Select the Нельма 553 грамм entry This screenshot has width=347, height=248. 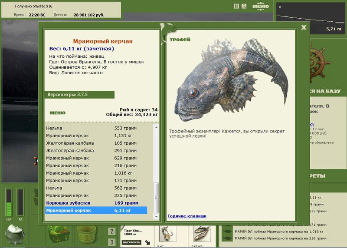pos(96,128)
